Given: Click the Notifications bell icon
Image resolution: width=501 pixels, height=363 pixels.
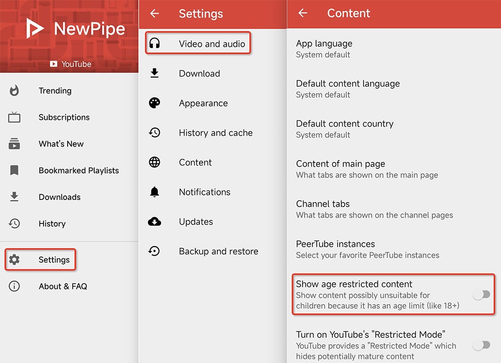Looking at the screenshot, I should 155,191.
